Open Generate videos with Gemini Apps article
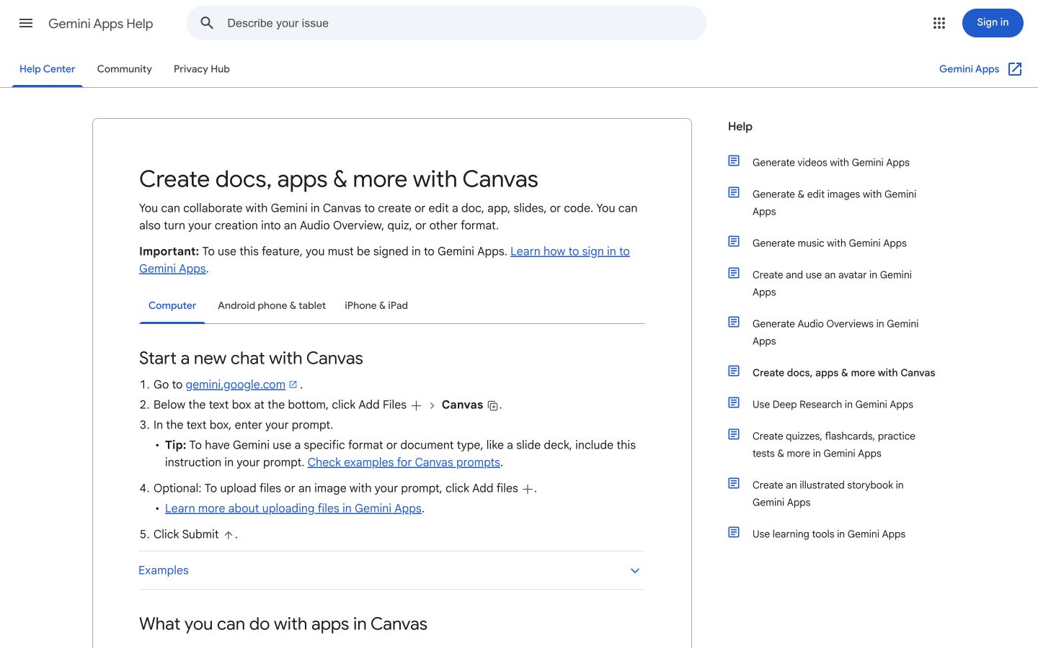The image size is (1038, 648). click(831, 163)
